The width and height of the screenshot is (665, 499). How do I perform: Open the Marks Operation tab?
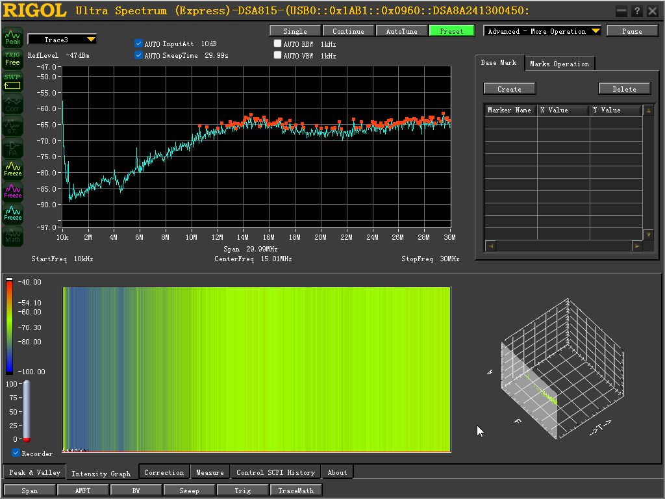[x=559, y=64]
